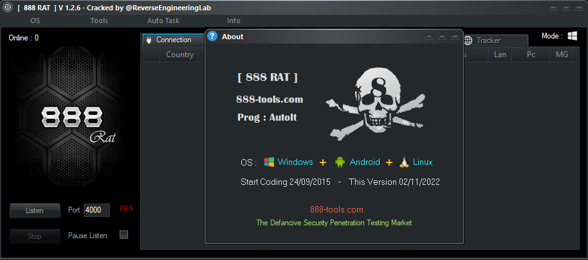Click the About title text

[x=232, y=37]
